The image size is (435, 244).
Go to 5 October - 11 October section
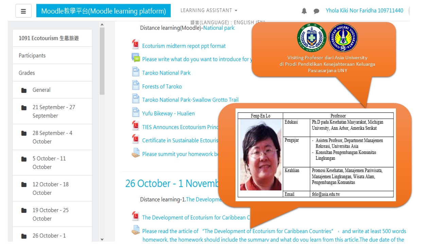52,163
